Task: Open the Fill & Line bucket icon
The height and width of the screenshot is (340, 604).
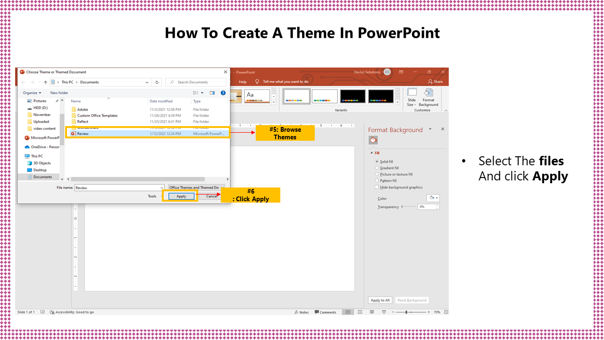Action: 373,140
